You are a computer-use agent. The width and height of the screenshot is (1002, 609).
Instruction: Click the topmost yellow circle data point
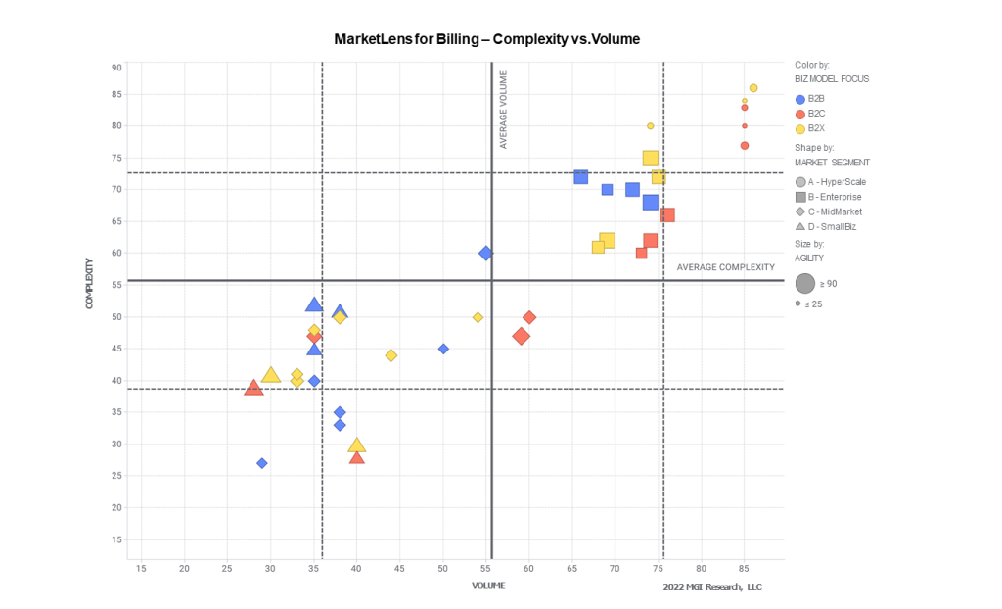[x=753, y=88]
